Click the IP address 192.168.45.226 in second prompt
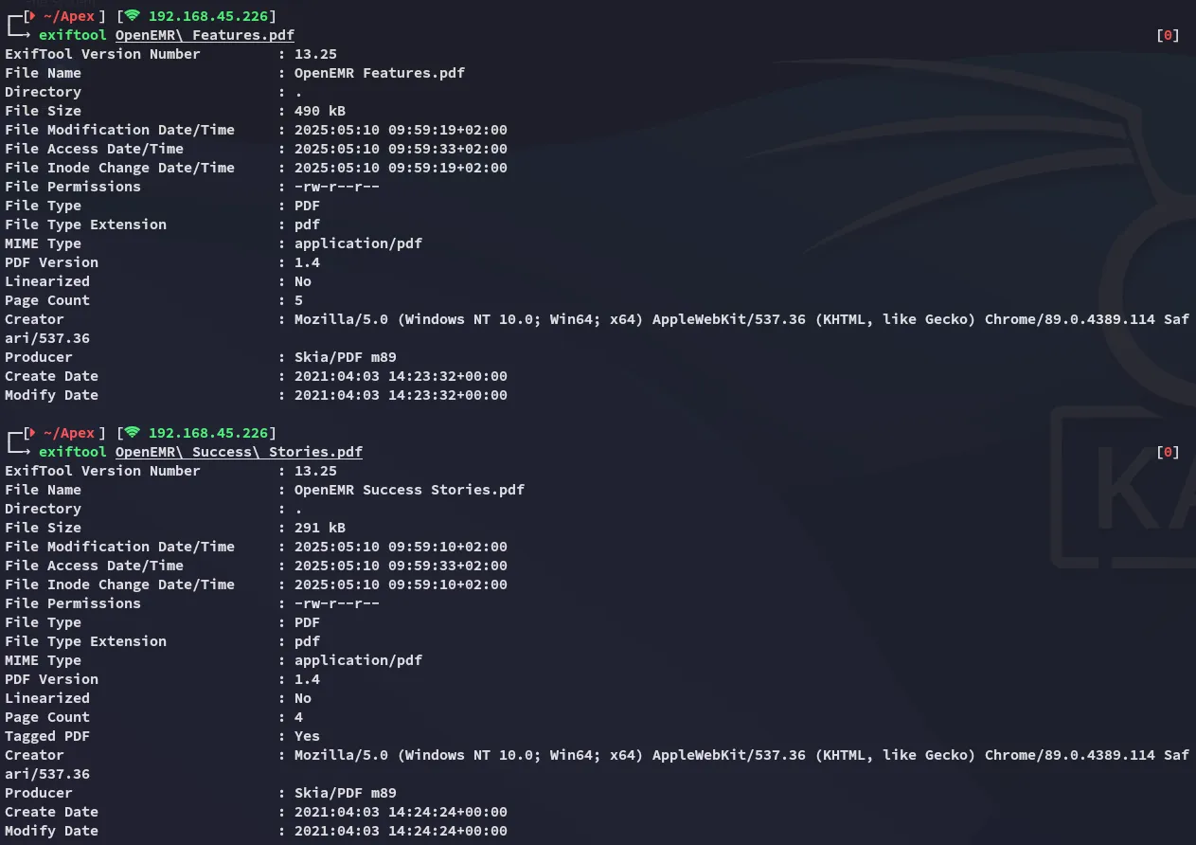 [207, 433]
